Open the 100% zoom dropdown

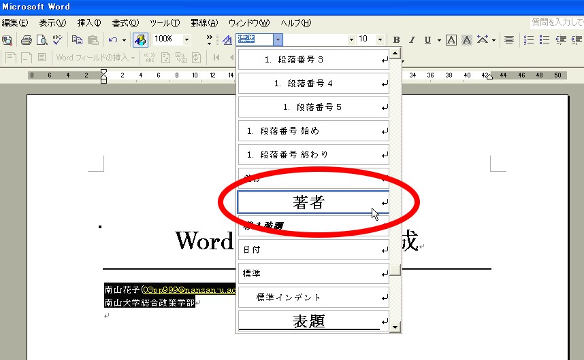(x=187, y=39)
